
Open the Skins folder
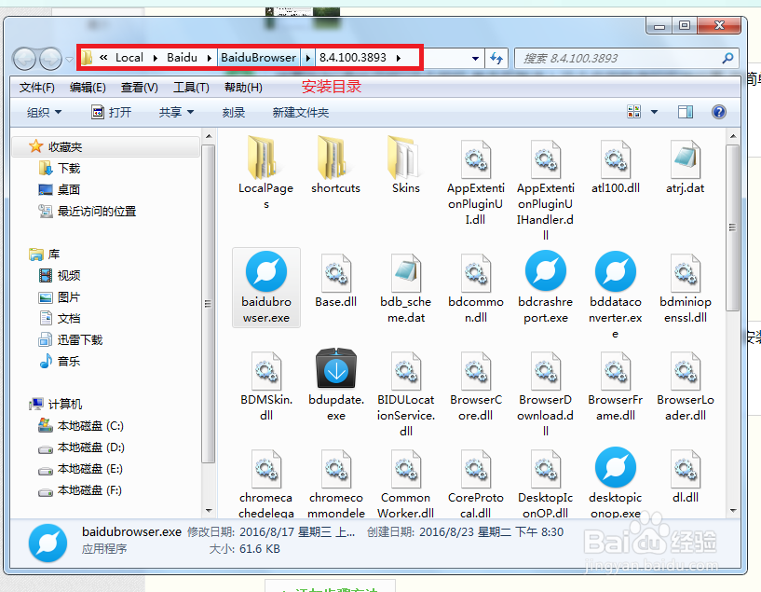pyautogui.click(x=405, y=165)
